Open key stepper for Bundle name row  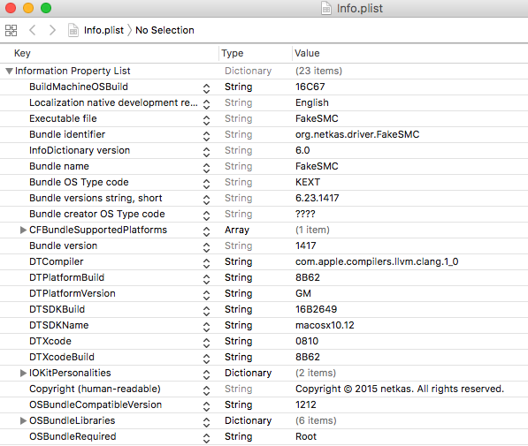point(206,168)
